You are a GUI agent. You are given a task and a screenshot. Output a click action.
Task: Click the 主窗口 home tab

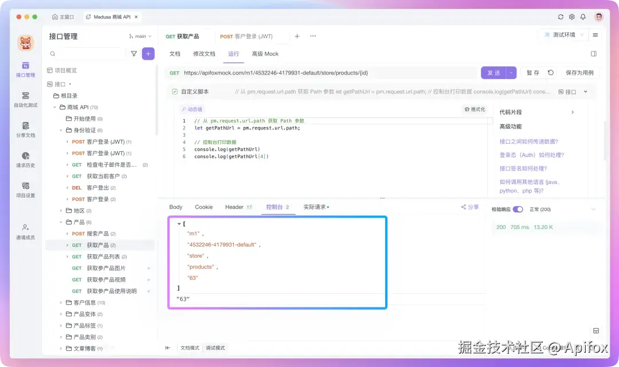coord(63,17)
